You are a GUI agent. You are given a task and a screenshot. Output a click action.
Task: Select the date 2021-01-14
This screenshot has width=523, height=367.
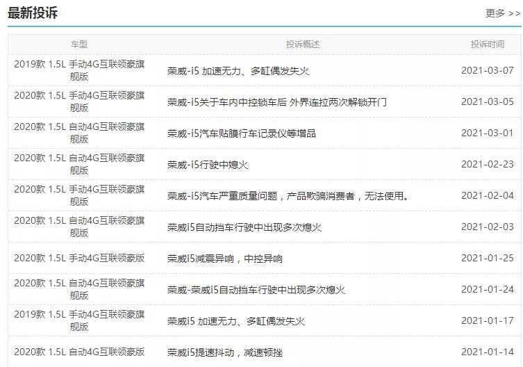(488, 352)
